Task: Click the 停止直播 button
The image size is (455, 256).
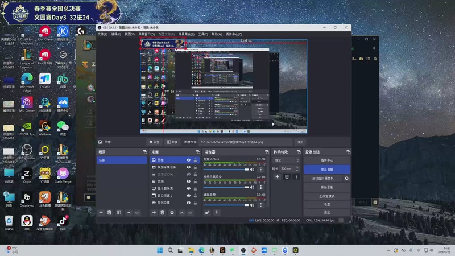Action: 326,170
